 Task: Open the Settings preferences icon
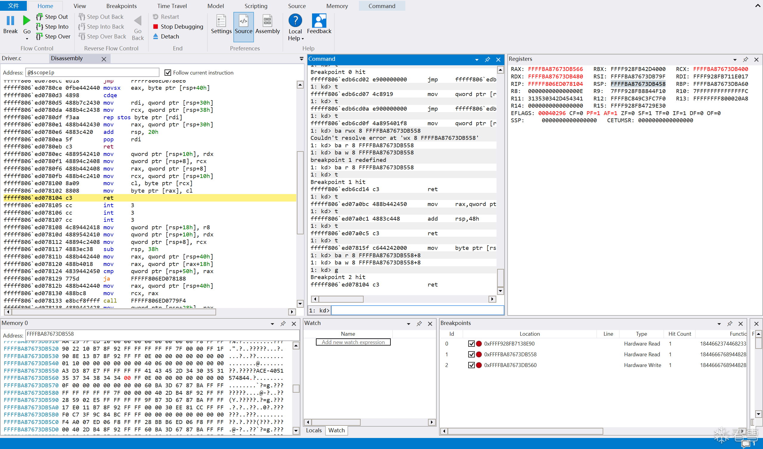221,21
